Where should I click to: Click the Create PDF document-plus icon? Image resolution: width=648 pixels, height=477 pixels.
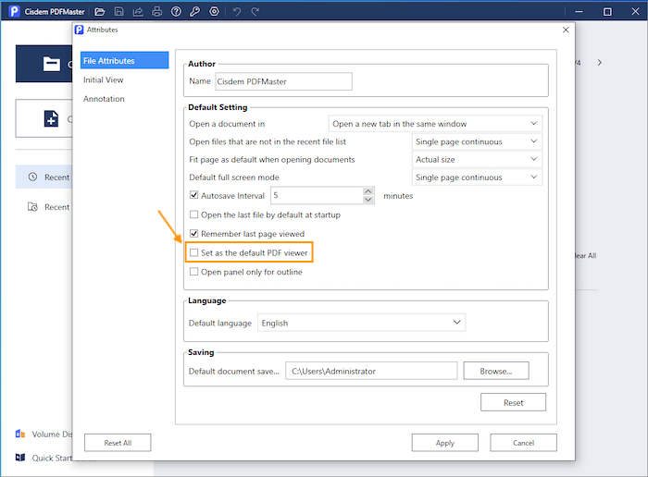tap(51, 118)
